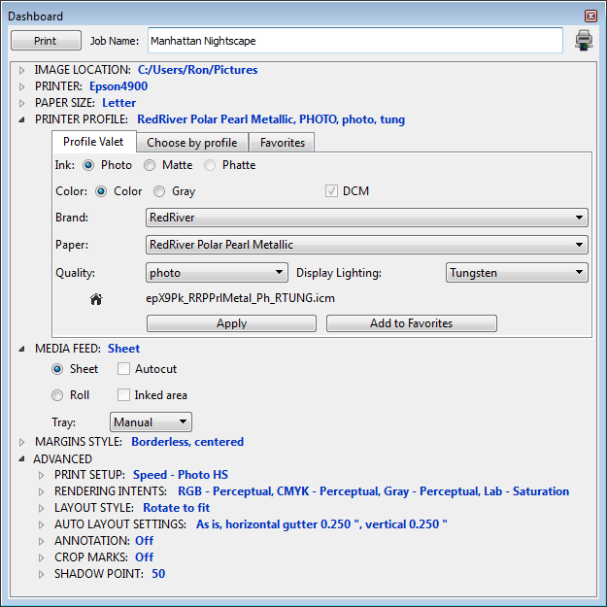Screen dimensions: 607x607
Task: Click the Epson4900 printer value
Action: point(118,85)
